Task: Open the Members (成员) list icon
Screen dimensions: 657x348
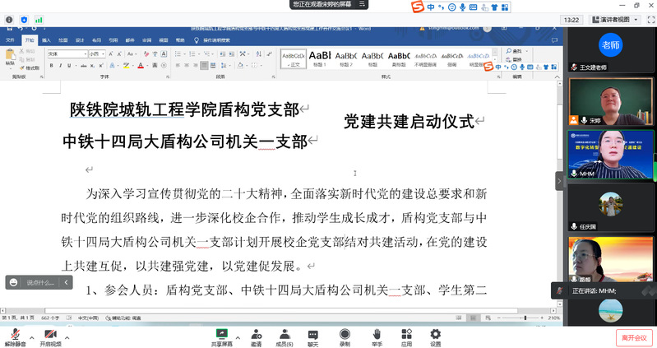Action: click(x=285, y=333)
